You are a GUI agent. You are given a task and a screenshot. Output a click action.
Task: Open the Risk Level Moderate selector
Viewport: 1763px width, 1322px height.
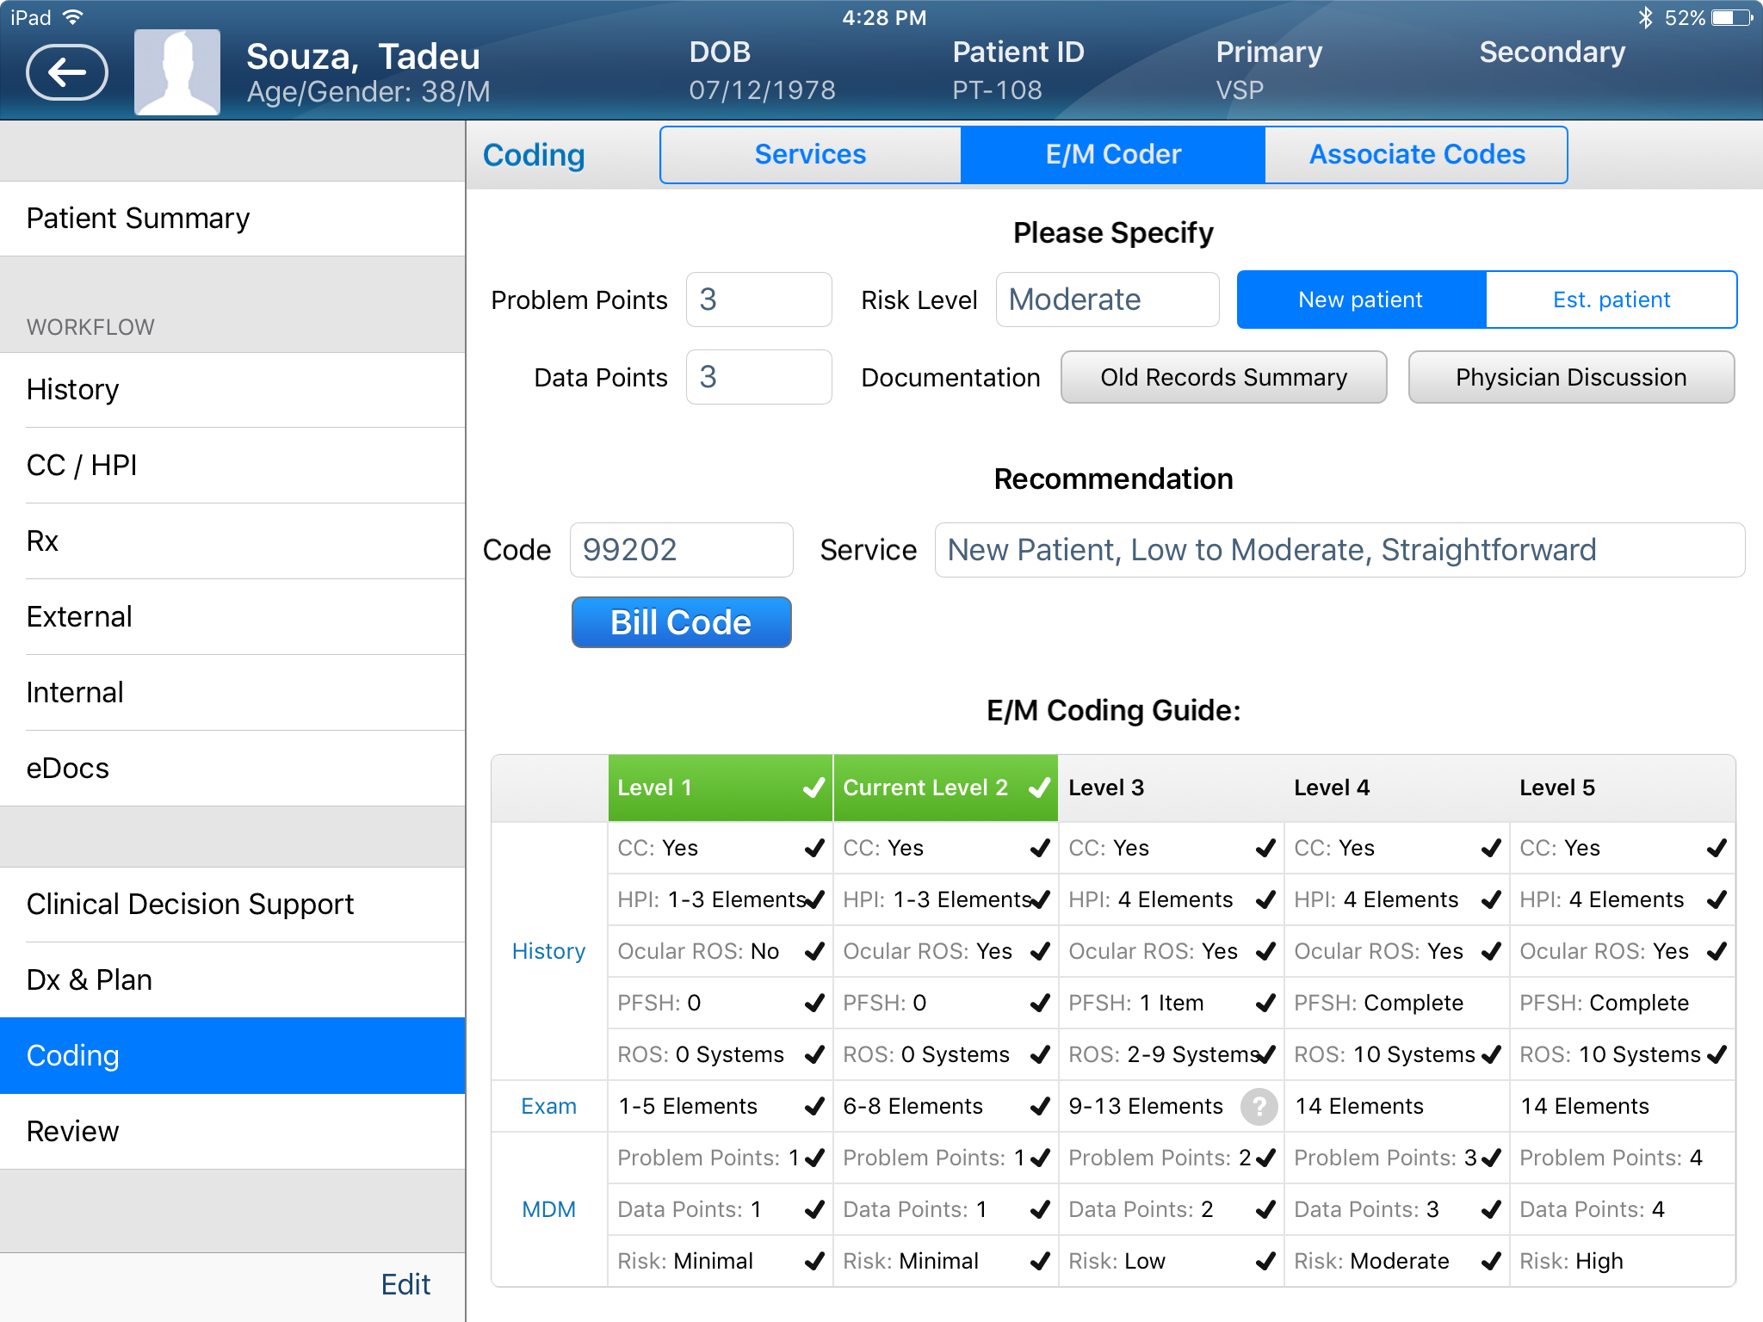click(x=1107, y=300)
